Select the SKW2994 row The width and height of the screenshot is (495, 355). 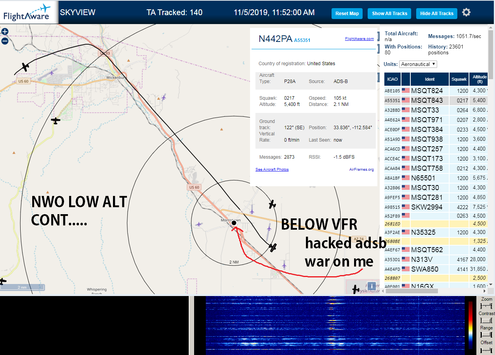(x=436, y=207)
